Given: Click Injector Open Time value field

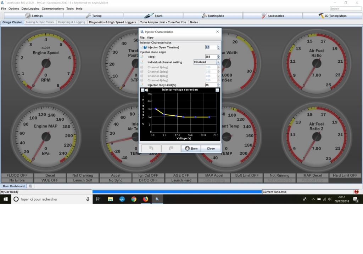Looking at the screenshot, I should point(211,47).
